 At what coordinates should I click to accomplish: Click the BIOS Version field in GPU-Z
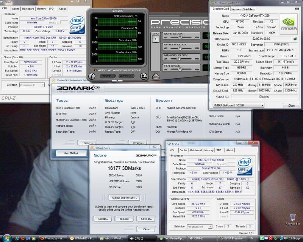[x=261, y=39]
